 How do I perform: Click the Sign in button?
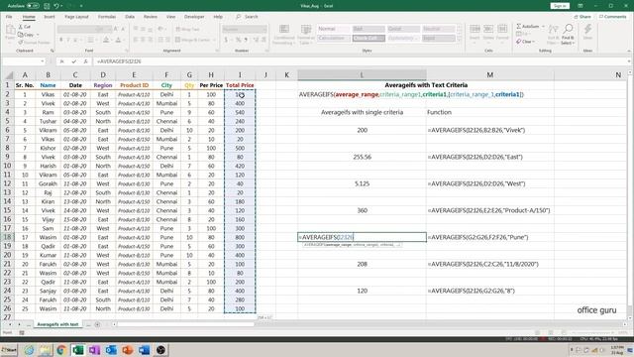[x=560, y=6]
